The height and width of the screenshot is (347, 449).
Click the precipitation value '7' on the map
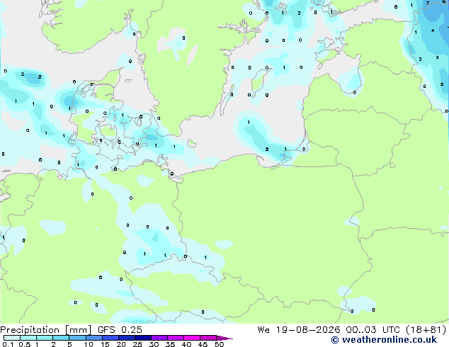(x=428, y=3)
